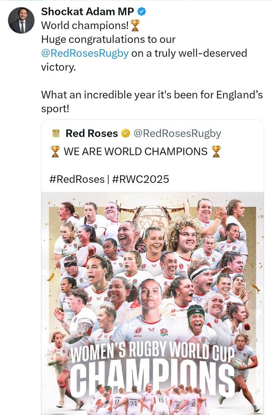Click the "WE ARE WORLD CHAMPIONS" quoted text
Screen dimensions: 272x415
(136, 151)
